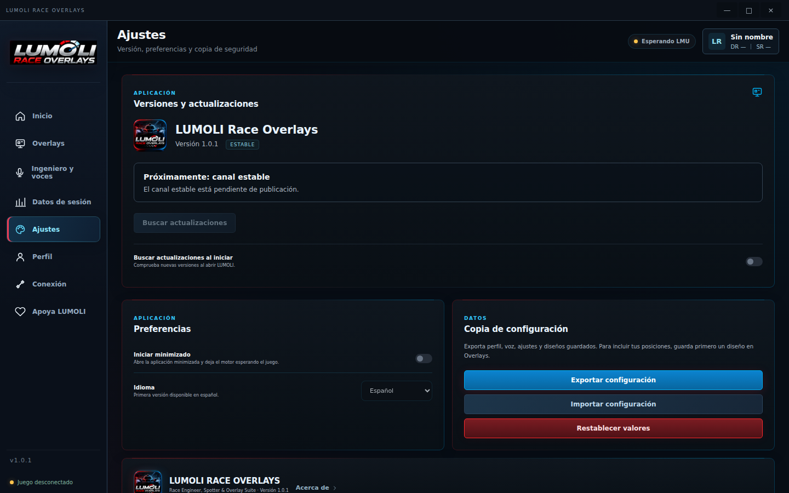Open the Idioma Español dropdown
Viewport: 789px width, 493px height.
click(397, 391)
